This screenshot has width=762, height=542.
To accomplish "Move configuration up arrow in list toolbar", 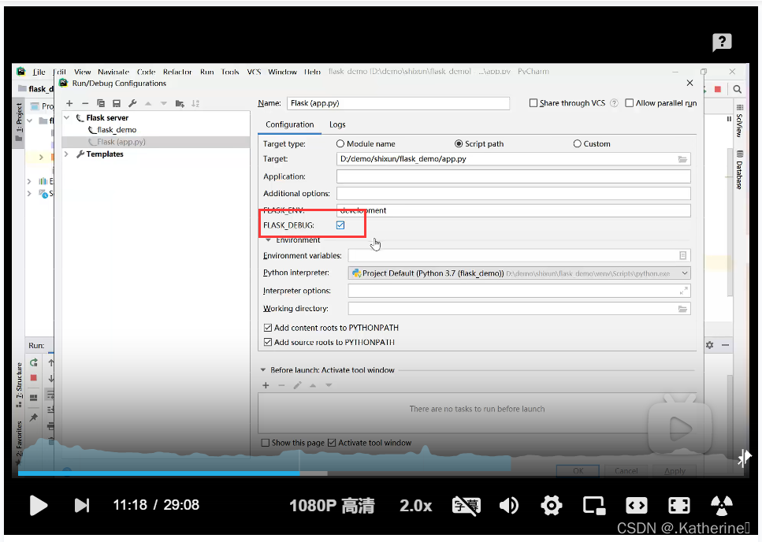I will pyautogui.click(x=148, y=103).
